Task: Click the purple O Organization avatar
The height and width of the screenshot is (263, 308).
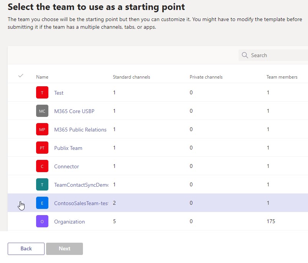Action: (x=42, y=222)
